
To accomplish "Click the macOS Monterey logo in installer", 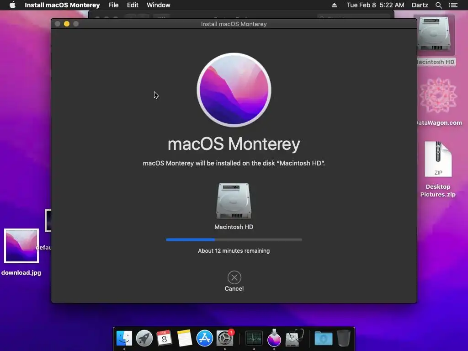I will click(234, 90).
